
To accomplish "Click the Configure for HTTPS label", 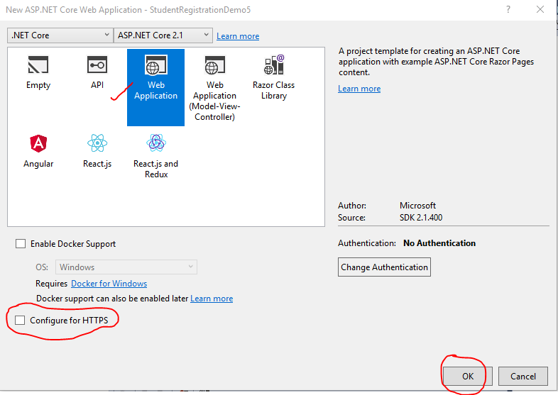I will tap(69, 321).
